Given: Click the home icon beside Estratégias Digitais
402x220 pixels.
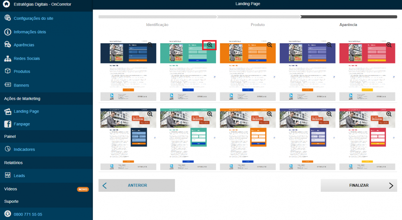Looking at the screenshot, I should [6, 4].
